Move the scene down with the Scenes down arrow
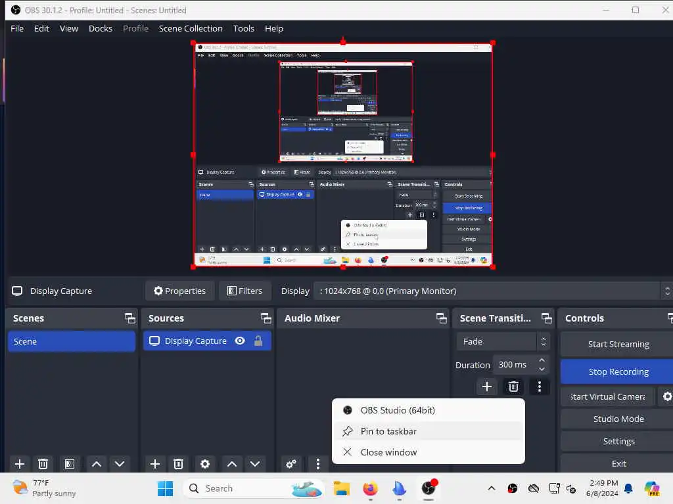 tap(120, 464)
